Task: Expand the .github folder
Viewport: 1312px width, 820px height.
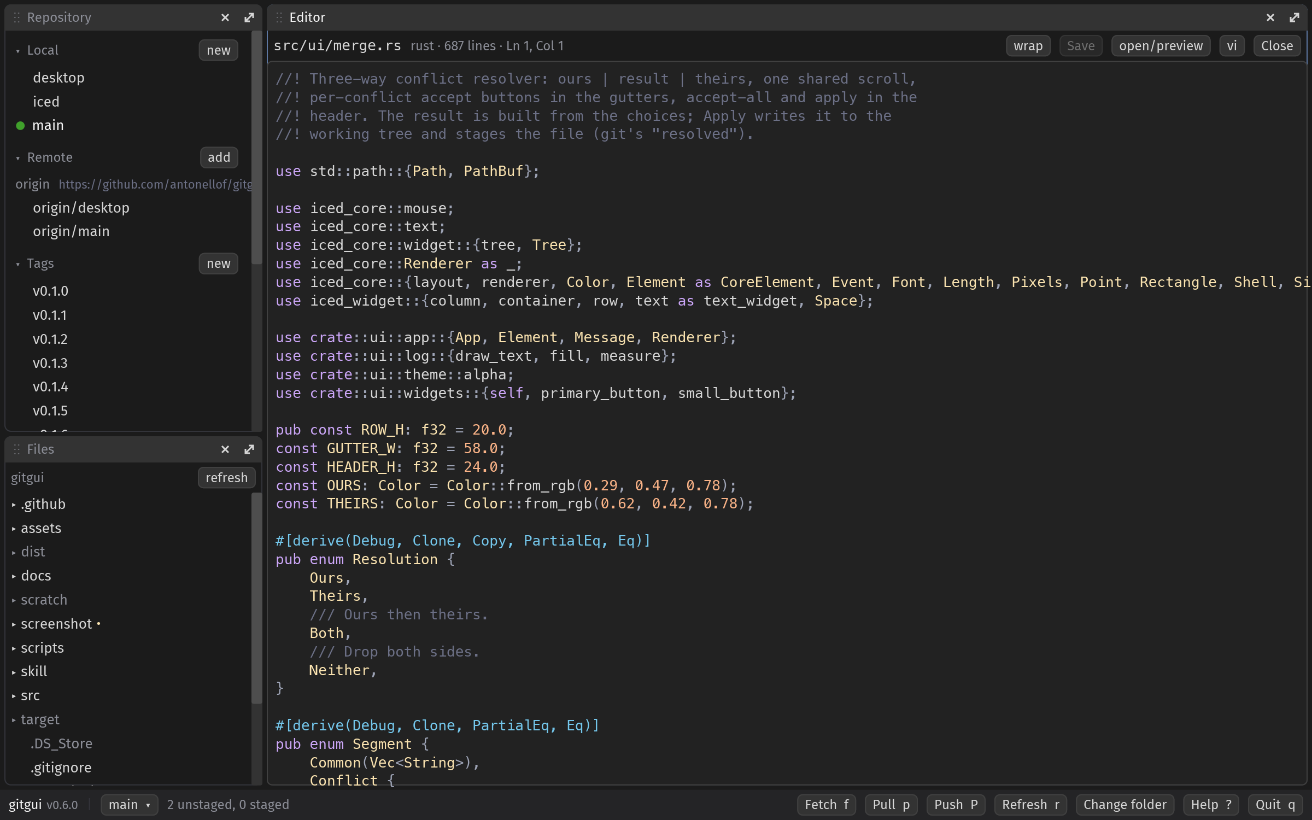Action: pyautogui.click(x=14, y=505)
